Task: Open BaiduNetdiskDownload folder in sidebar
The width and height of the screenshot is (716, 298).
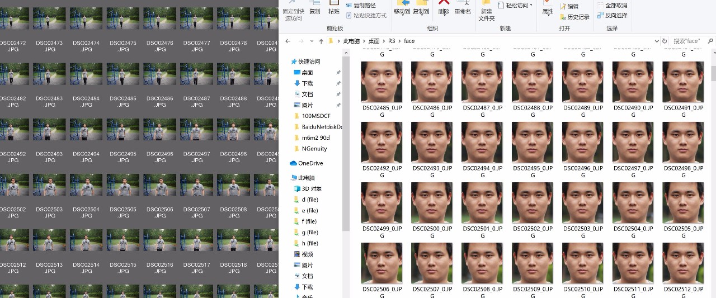Action: pos(318,127)
